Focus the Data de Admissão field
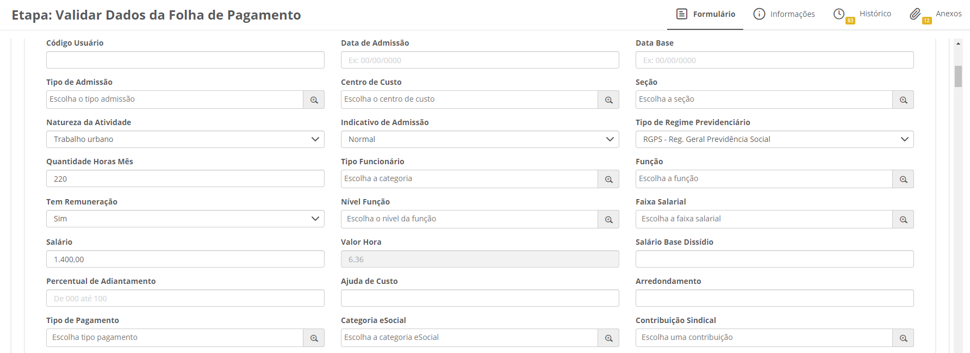This screenshot has width=970, height=353. [x=480, y=60]
